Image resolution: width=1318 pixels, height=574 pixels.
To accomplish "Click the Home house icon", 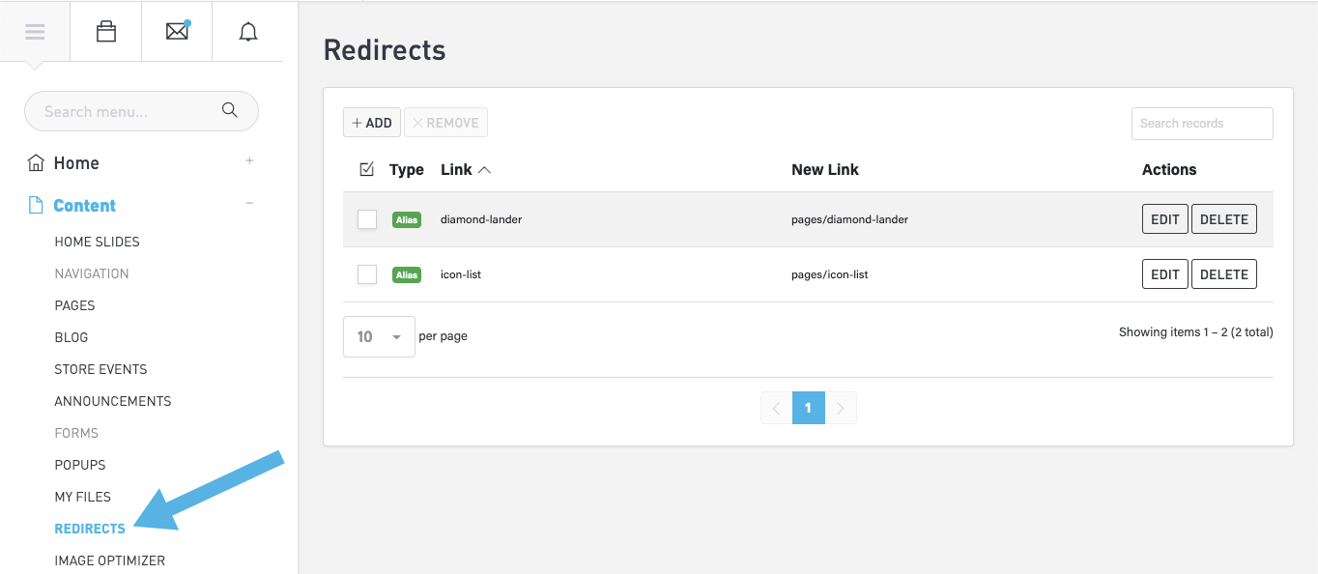I will [36, 163].
